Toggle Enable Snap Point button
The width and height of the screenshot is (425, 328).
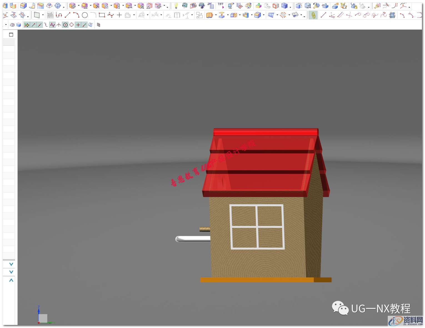[27, 25]
